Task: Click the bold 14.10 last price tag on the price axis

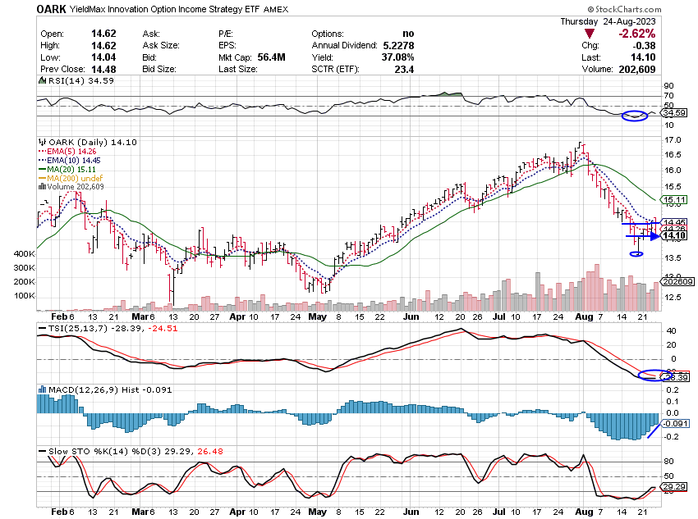Action: click(674, 235)
